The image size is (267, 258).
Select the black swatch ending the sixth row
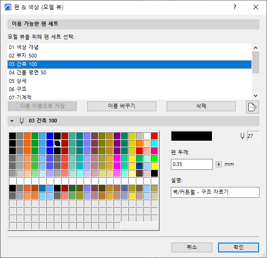155,173
